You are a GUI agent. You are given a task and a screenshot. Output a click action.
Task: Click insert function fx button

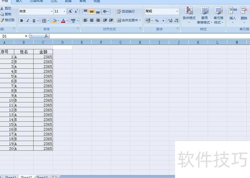point(46,36)
